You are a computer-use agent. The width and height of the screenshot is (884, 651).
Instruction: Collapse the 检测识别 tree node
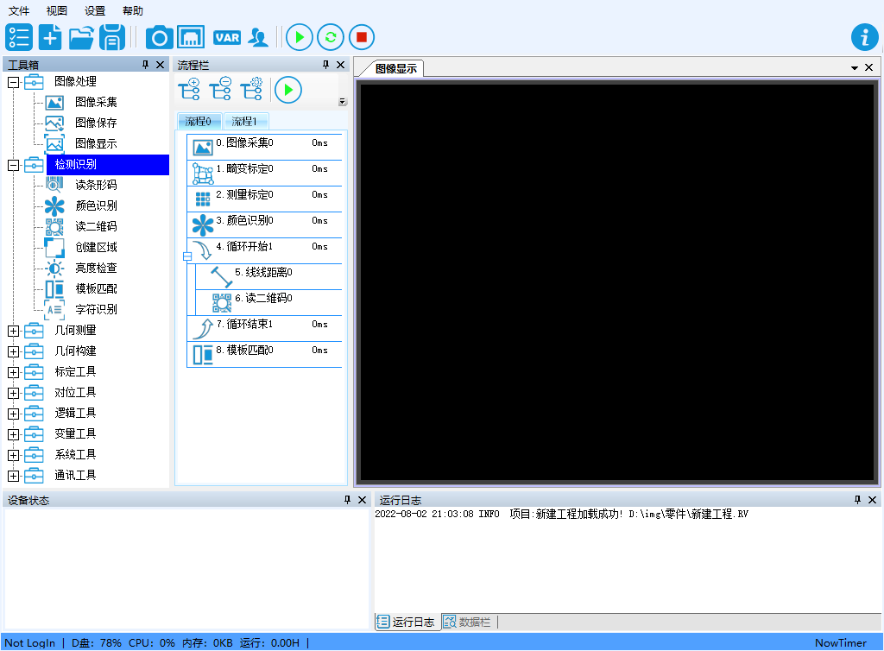pyautogui.click(x=13, y=165)
